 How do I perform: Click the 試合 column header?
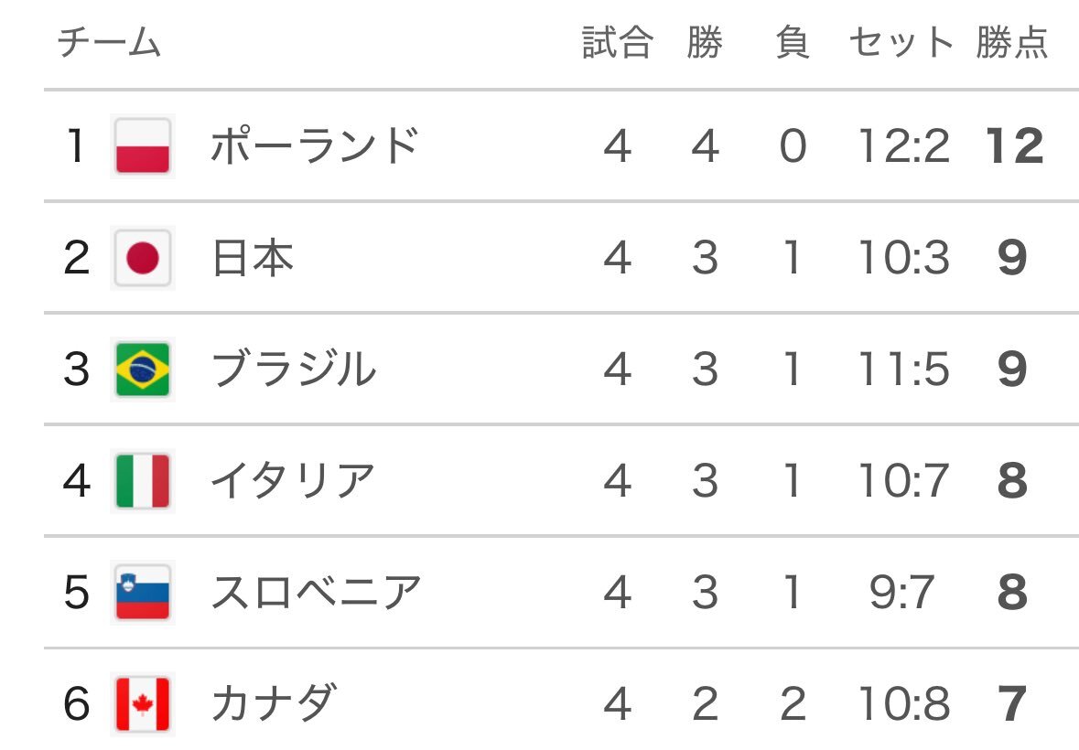(x=617, y=43)
